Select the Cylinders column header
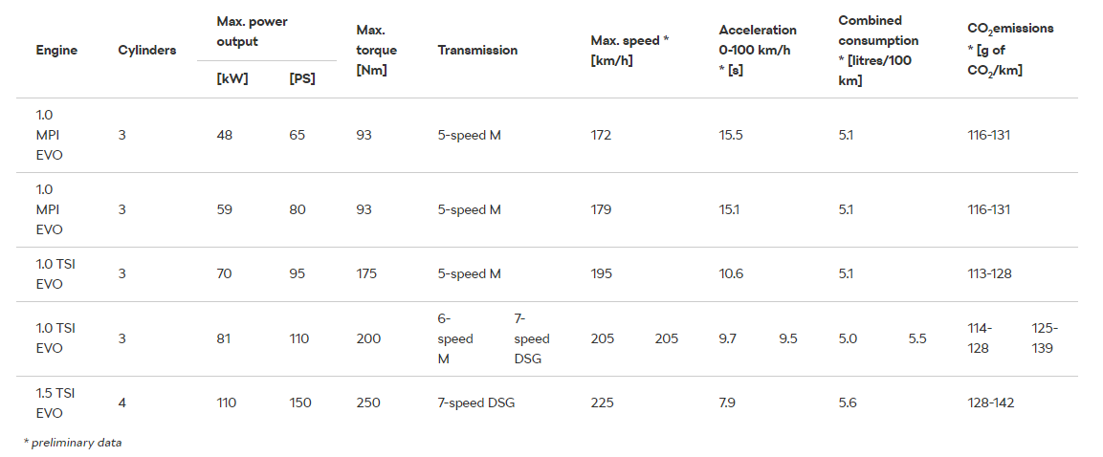Viewport: 1103px width, 457px height. click(x=147, y=51)
